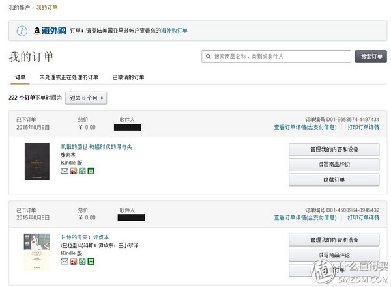Click 管理我的内容和设备 for 饥饿的盛世
This screenshot has width=391, height=287.
coord(334,150)
